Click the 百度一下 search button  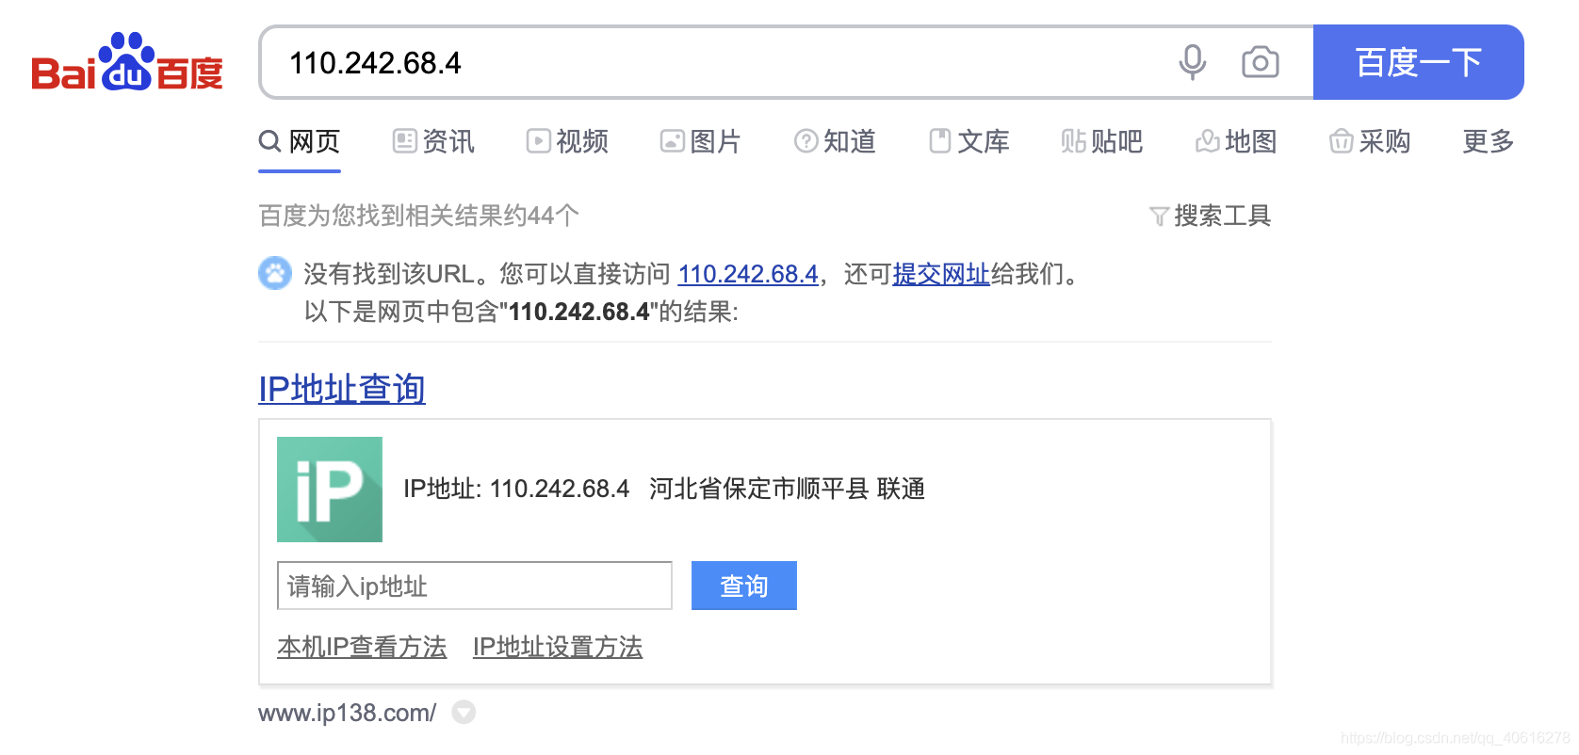tap(1418, 62)
